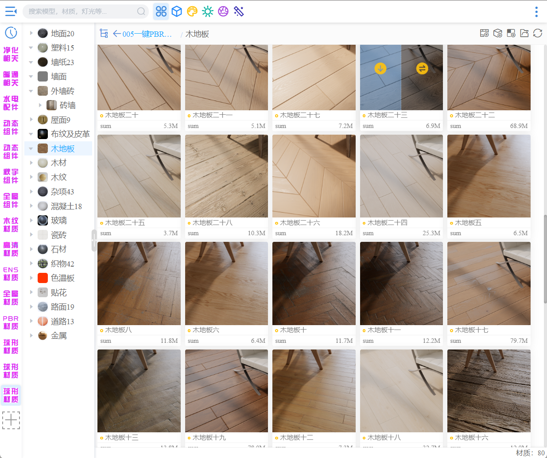Collapse the 外墙砖 tree folder
The height and width of the screenshot is (458, 547).
31,91
